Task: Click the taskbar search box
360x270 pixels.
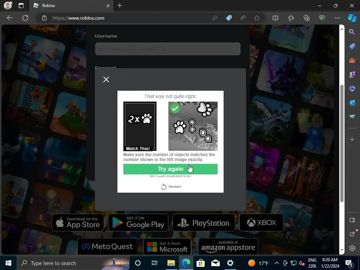Action: point(73,263)
